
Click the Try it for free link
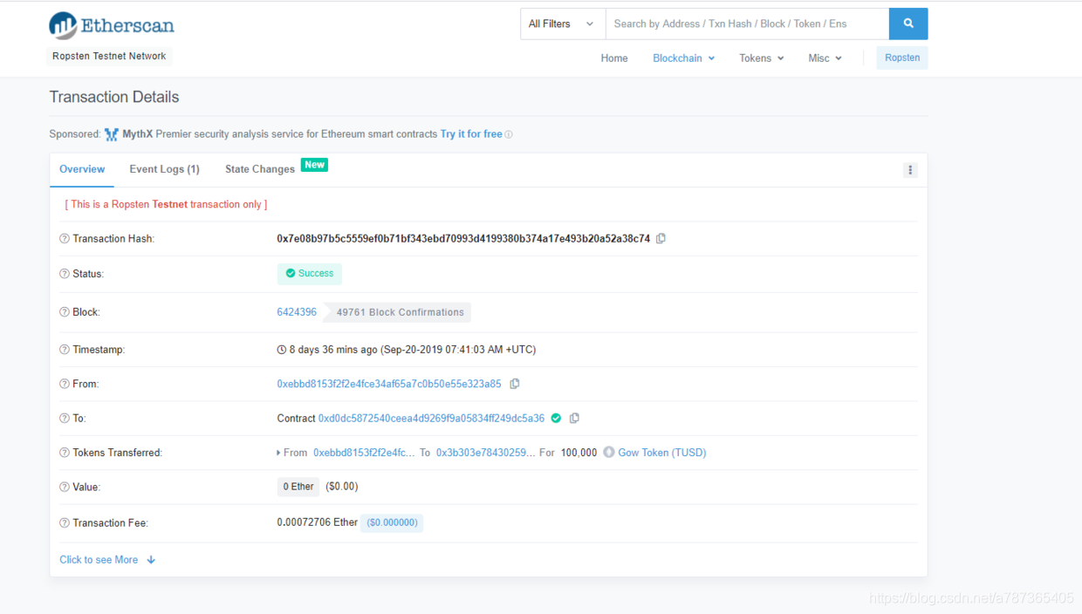point(471,134)
